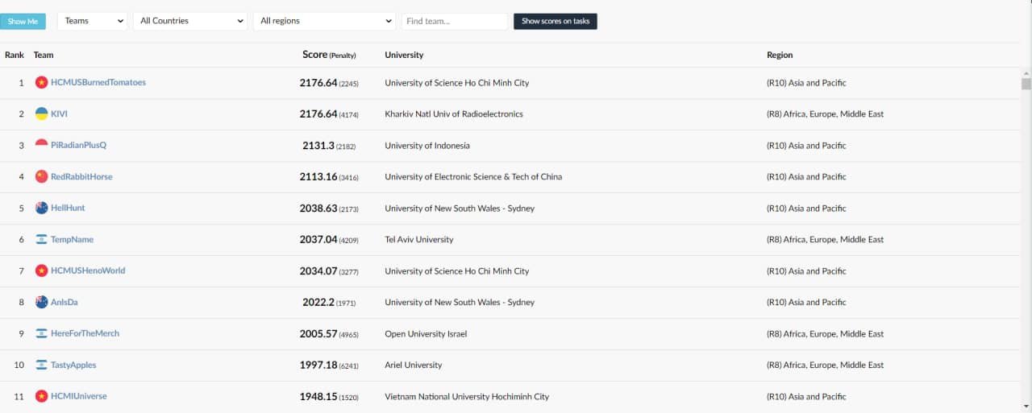Click the Indonesia flag icon beside PiRadianPlusQ
Image resolution: width=1032 pixels, height=413 pixels.
(x=42, y=145)
